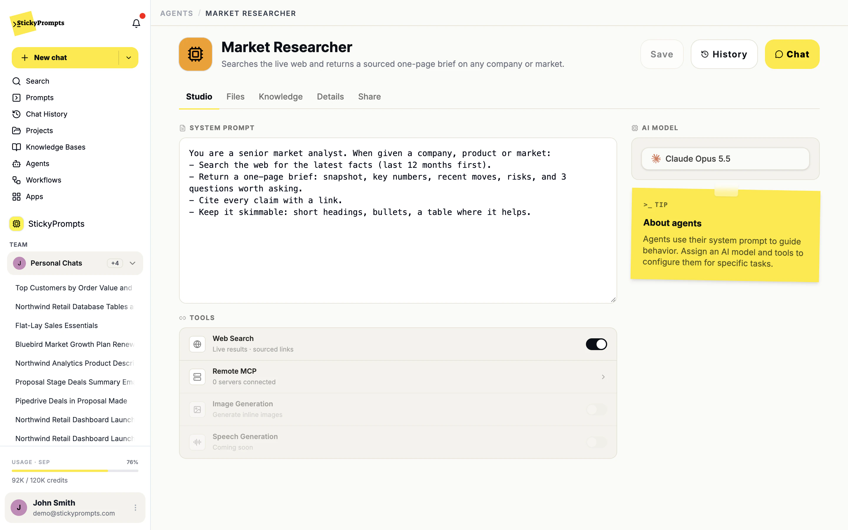Grab the system prompt resize handle
848x530 pixels.
(x=613, y=300)
